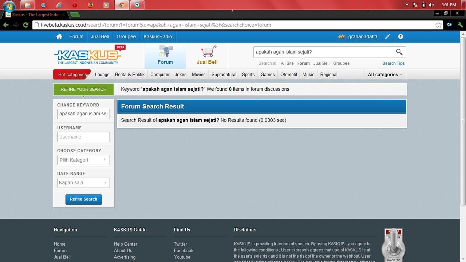Open the Regional category
The image size is (466, 262).
click(329, 75)
